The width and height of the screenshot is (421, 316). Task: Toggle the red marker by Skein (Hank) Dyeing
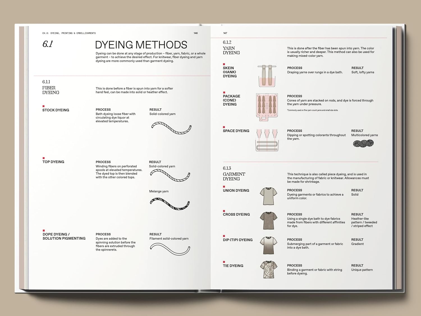pos(223,64)
